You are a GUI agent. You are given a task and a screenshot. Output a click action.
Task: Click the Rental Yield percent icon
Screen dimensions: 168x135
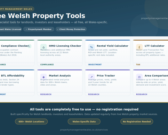click(92, 47)
